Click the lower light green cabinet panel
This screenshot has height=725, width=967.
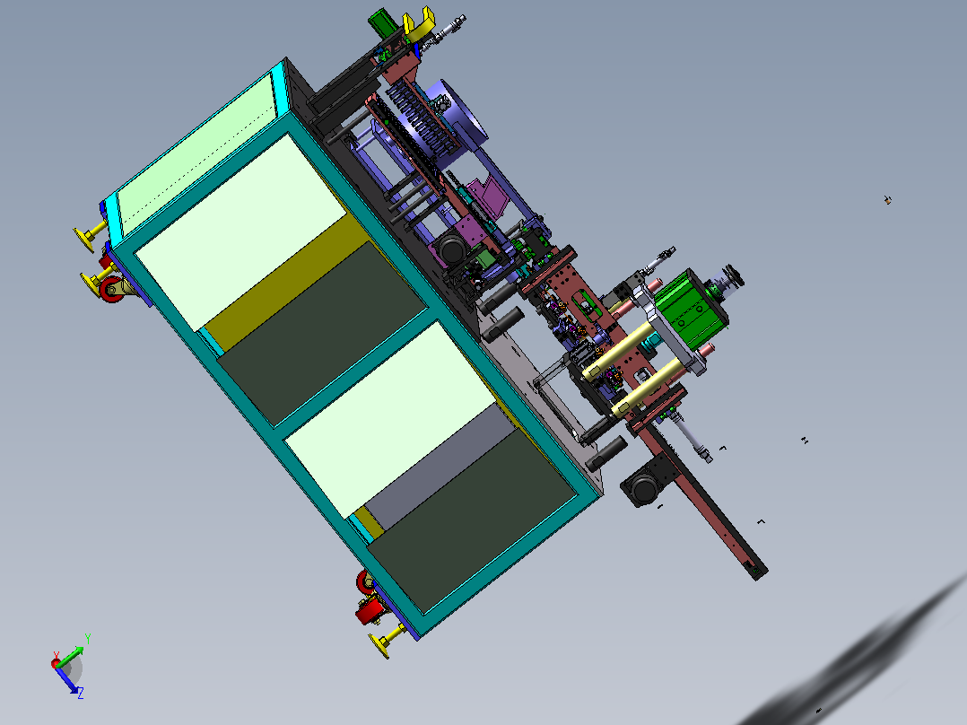pos(391,420)
